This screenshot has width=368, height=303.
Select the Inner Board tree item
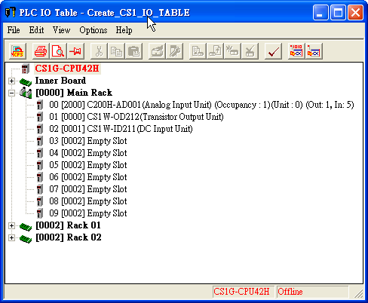point(60,81)
